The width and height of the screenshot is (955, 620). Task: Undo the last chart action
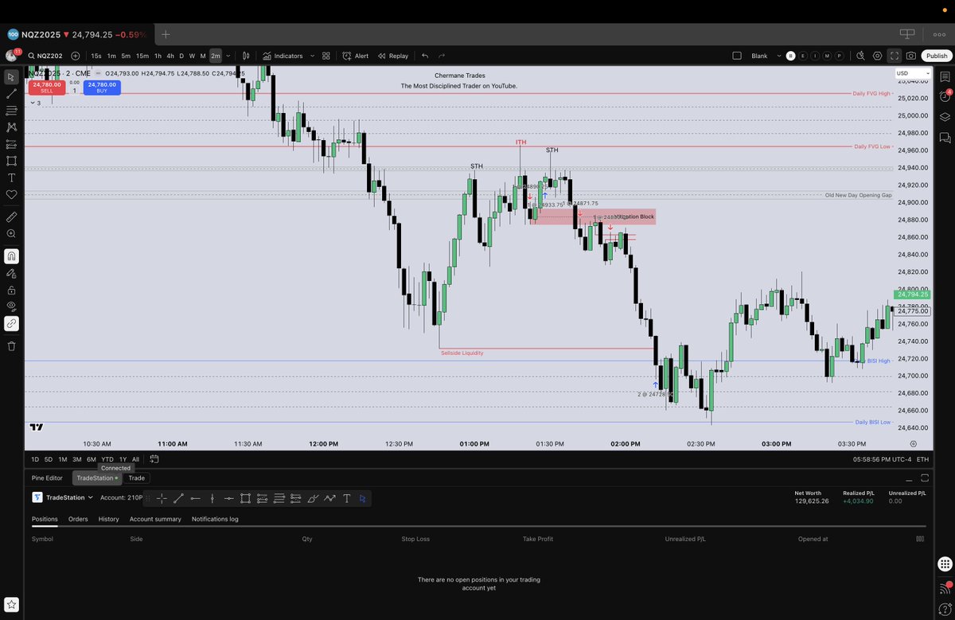pyautogui.click(x=425, y=56)
